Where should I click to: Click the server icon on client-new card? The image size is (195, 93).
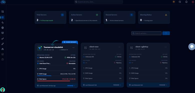pyautogui.click(x=85, y=48)
